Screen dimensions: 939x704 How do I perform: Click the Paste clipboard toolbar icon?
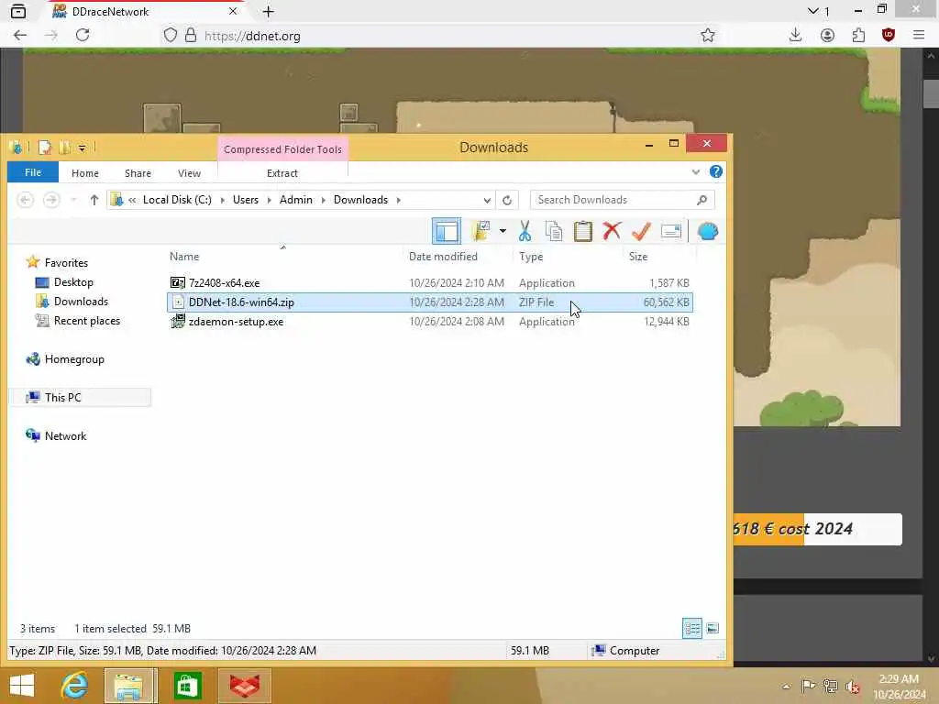582,231
